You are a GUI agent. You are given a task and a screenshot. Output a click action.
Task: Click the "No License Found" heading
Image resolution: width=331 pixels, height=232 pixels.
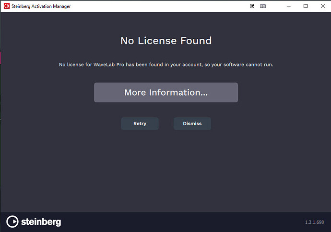coord(166,41)
